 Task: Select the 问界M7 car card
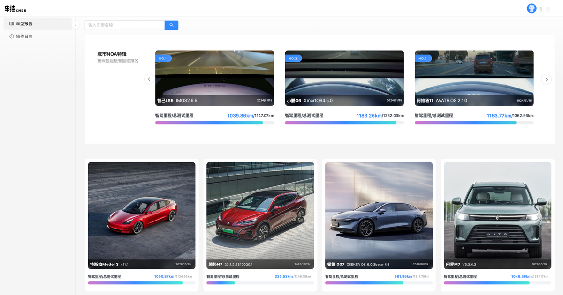497,215
